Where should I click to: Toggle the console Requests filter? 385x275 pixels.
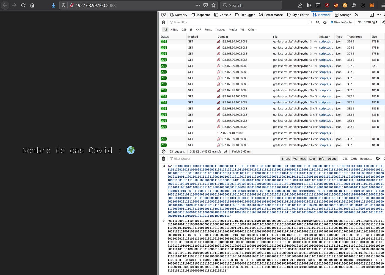(x=366, y=159)
